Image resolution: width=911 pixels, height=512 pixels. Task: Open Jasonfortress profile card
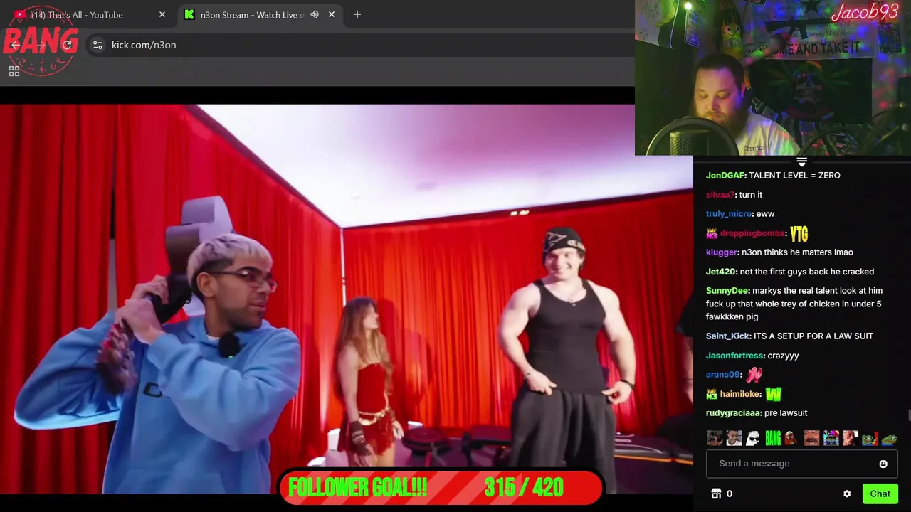pos(734,355)
